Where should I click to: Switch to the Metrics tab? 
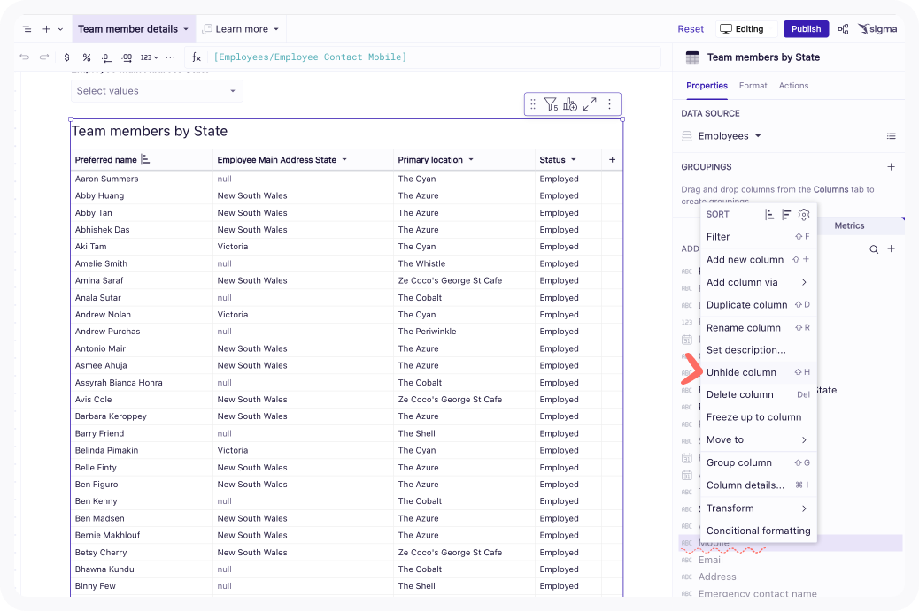click(x=849, y=225)
